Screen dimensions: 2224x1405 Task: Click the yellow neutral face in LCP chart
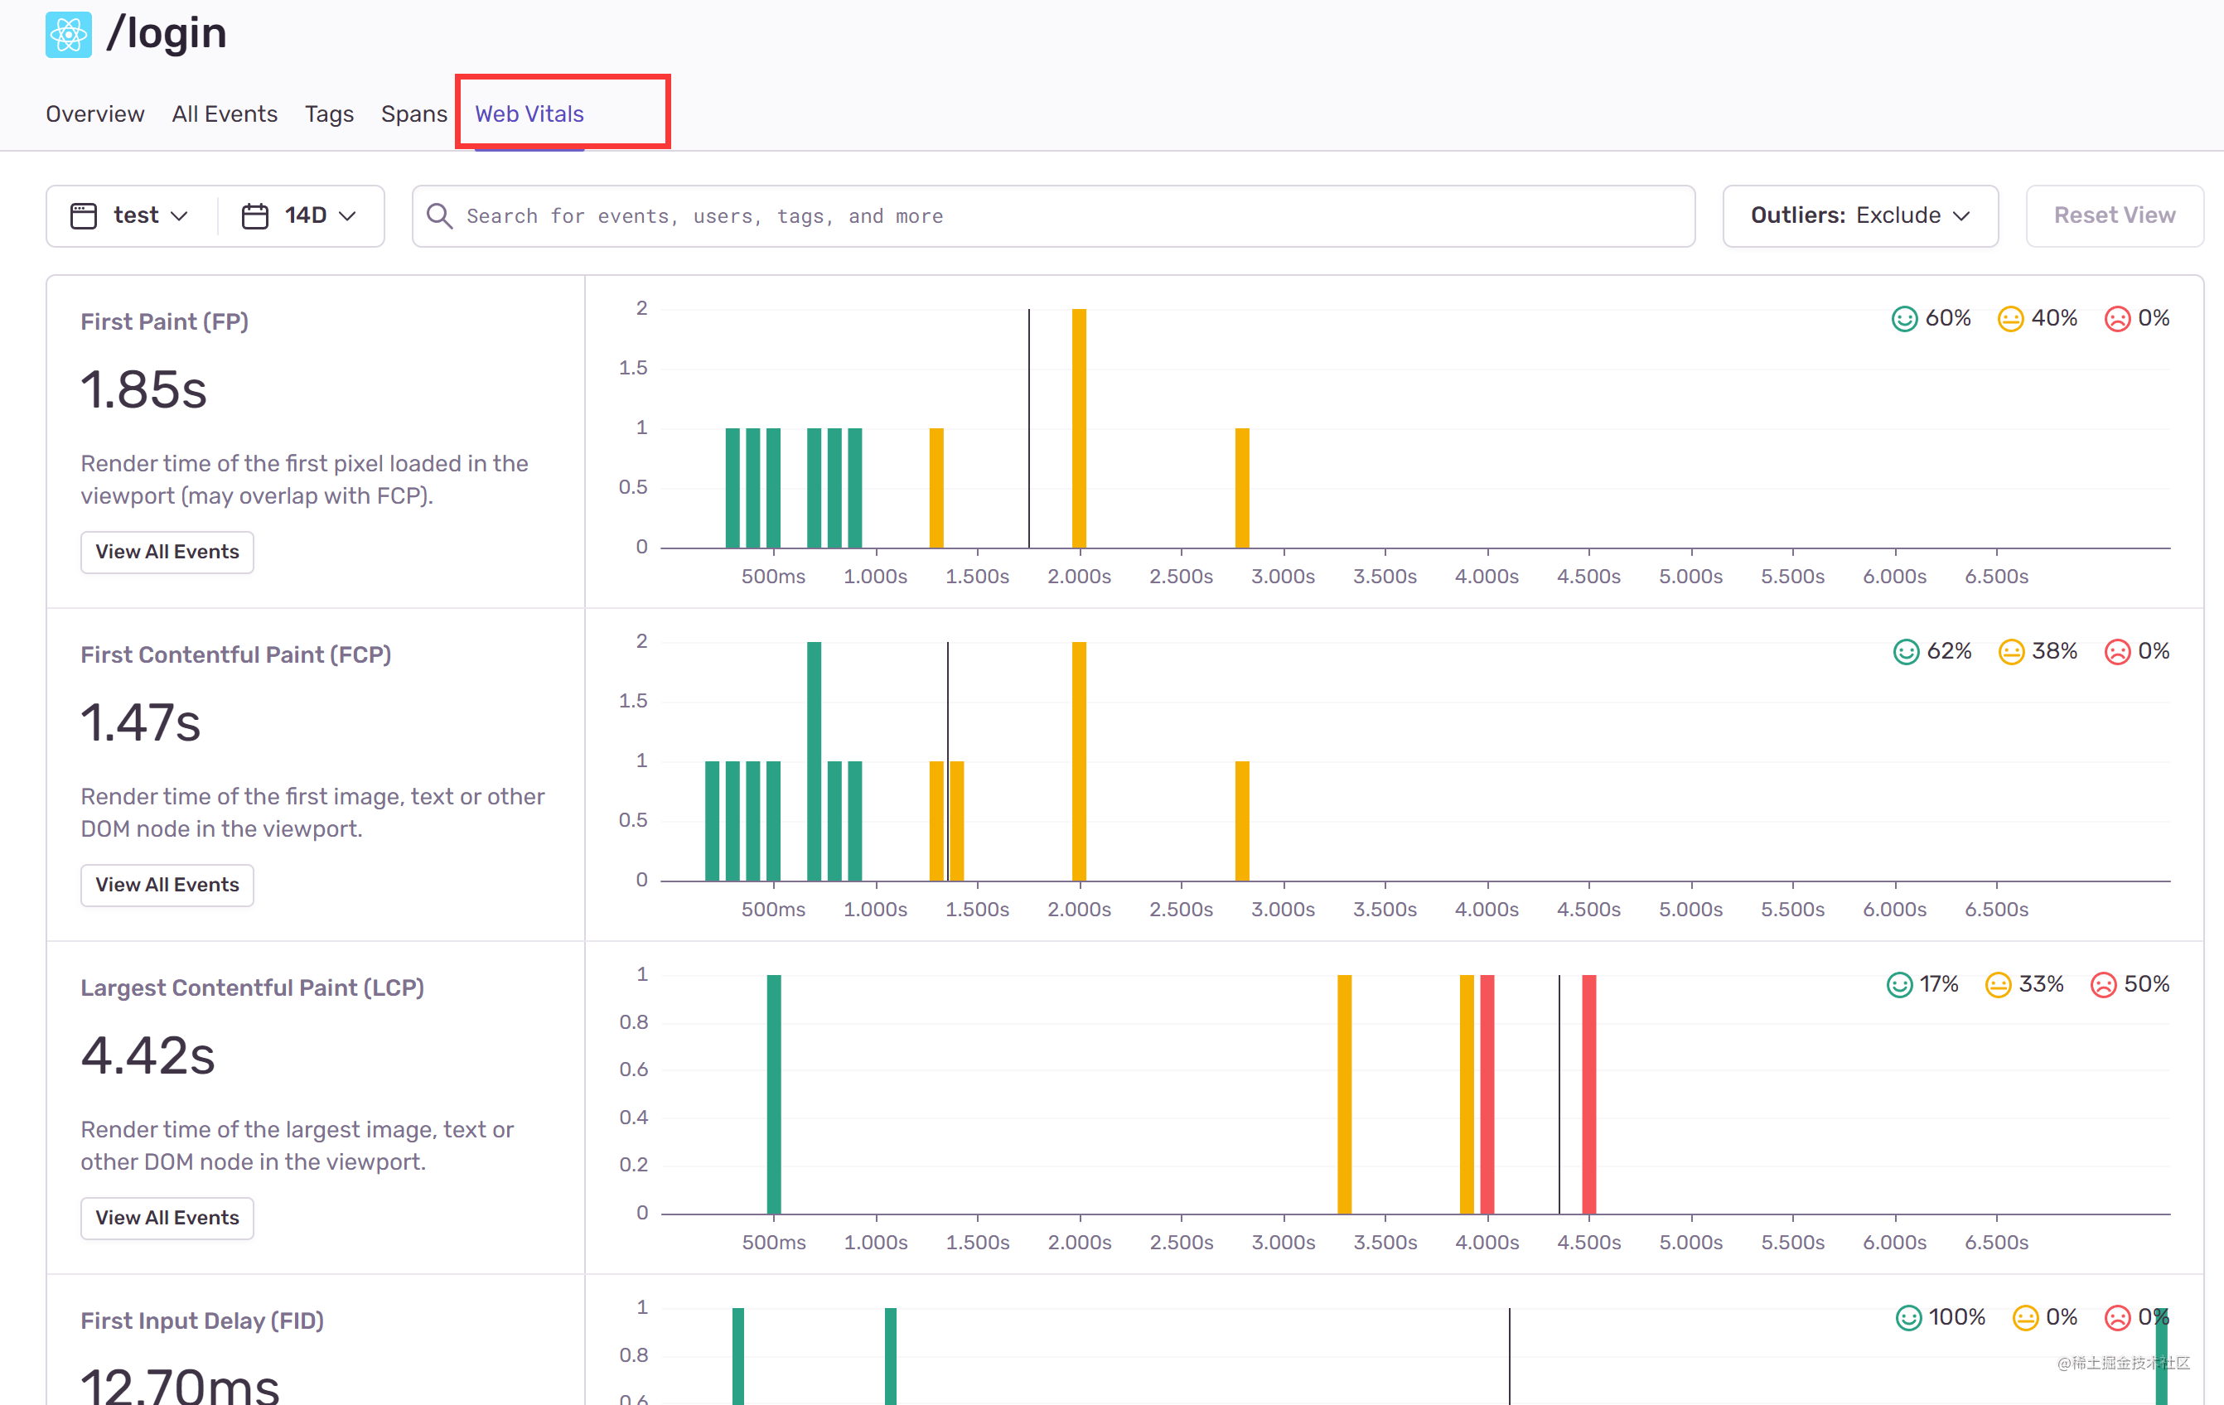[x=1998, y=985]
